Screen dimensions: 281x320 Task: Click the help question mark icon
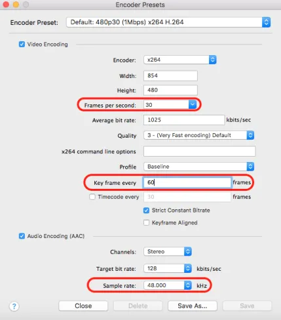14,306
